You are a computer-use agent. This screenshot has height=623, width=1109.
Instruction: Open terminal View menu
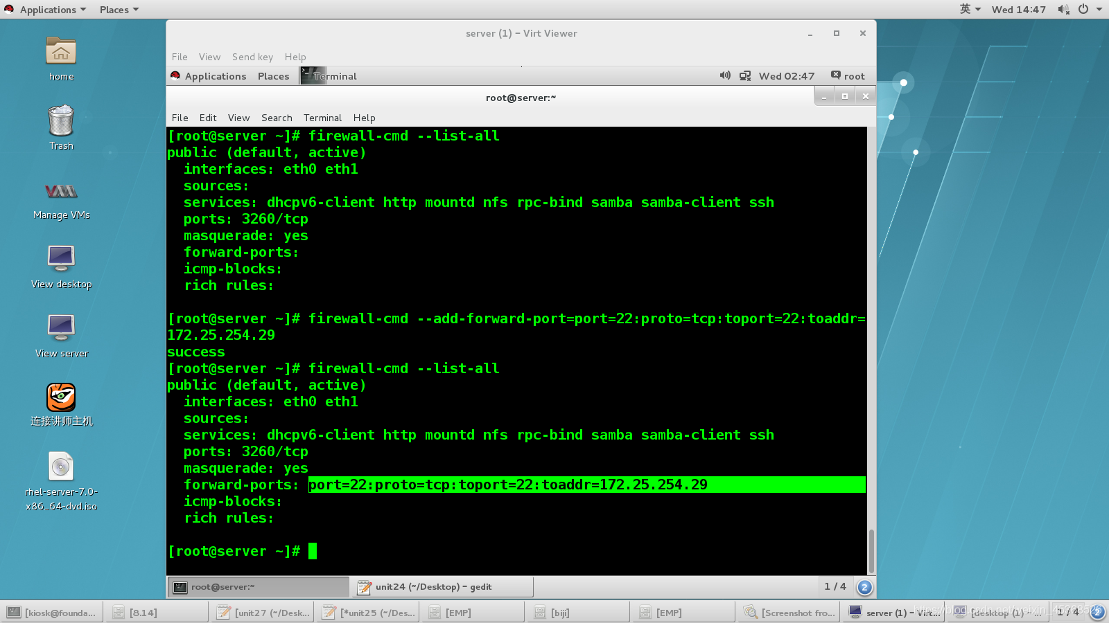(238, 118)
